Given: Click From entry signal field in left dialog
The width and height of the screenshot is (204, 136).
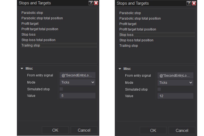Looking at the screenshot, I should (x=78, y=75).
